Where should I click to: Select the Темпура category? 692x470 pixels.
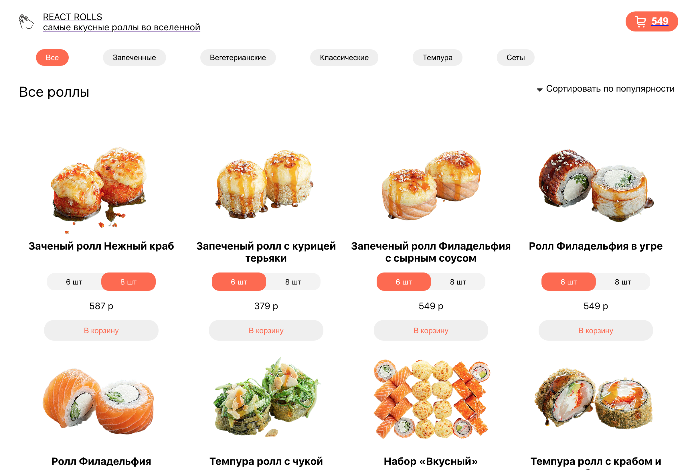[x=437, y=58]
